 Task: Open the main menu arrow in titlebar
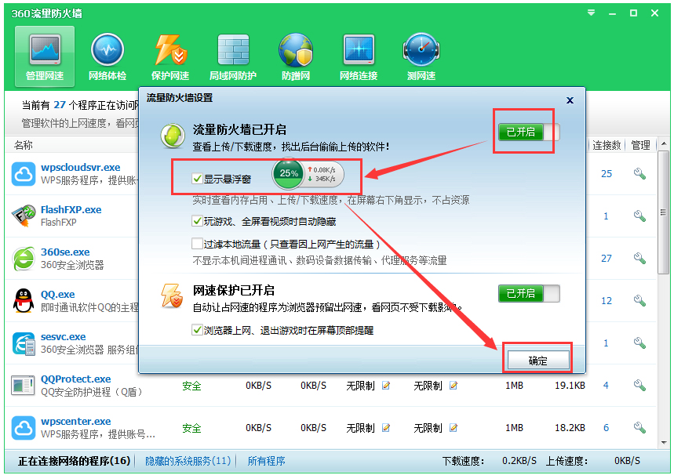coord(589,13)
